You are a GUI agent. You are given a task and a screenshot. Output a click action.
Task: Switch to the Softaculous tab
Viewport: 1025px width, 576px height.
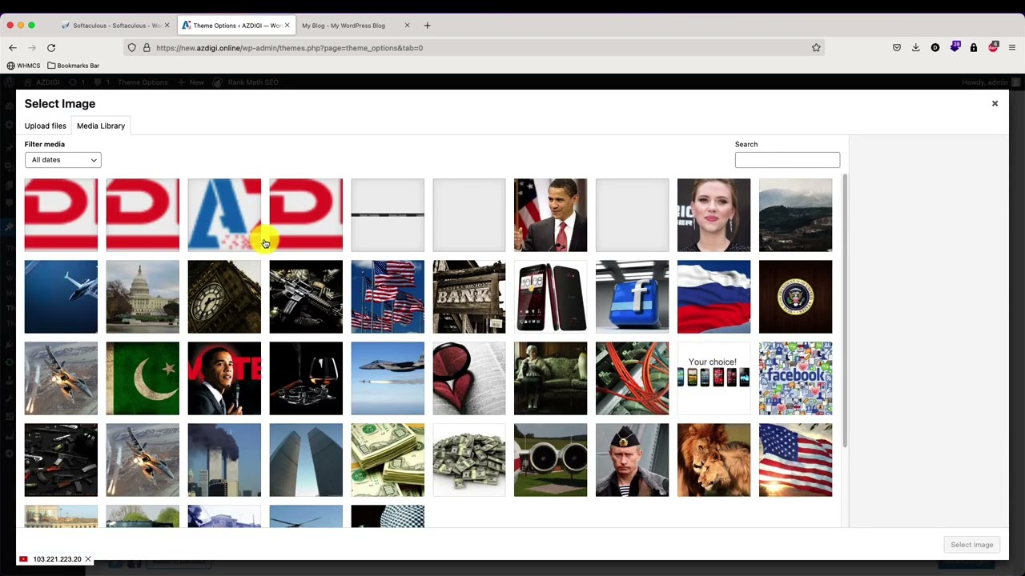116,26
